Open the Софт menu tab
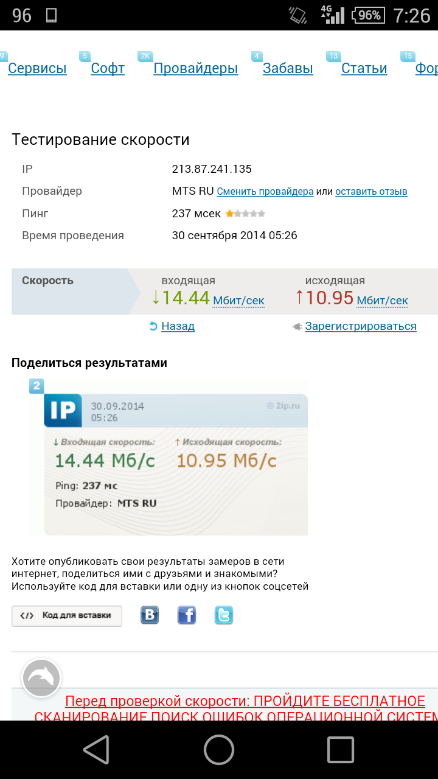 (108, 69)
